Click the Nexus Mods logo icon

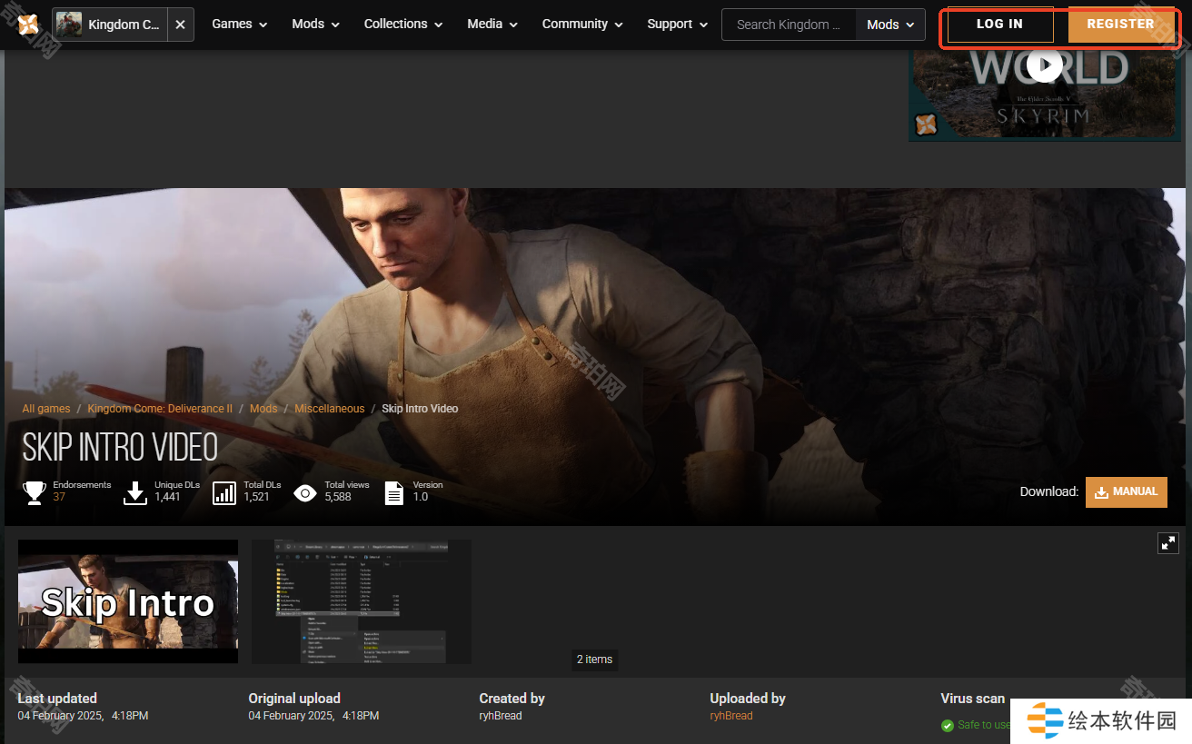28,25
